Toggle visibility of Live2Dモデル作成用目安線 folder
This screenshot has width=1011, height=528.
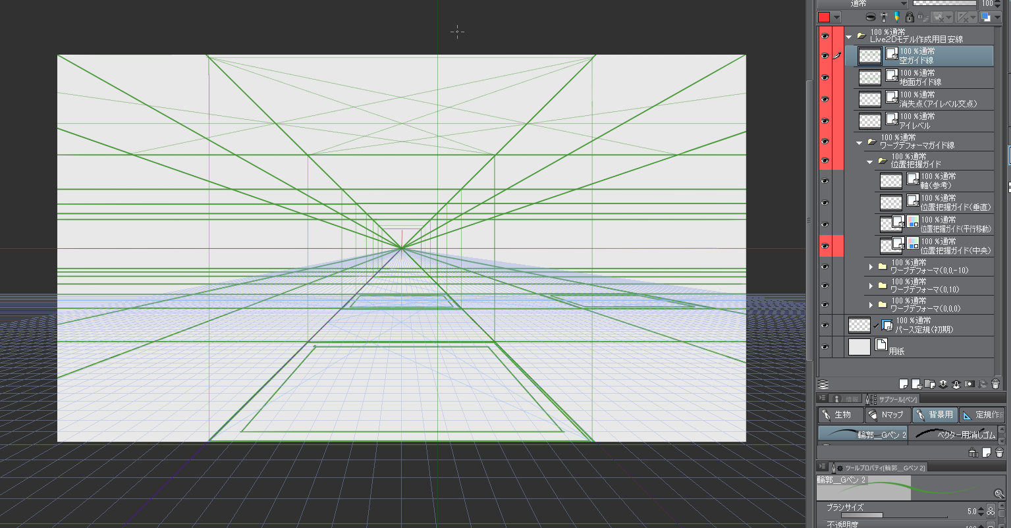(x=825, y=36)
